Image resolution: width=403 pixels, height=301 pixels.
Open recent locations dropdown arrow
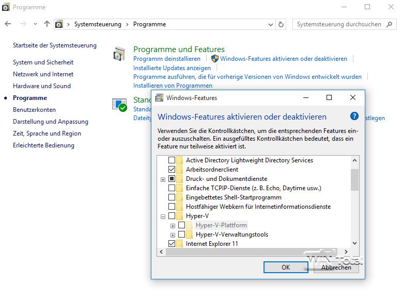[35, 24]
